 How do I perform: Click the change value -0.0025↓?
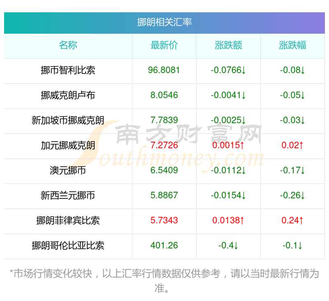coord(228,120)
